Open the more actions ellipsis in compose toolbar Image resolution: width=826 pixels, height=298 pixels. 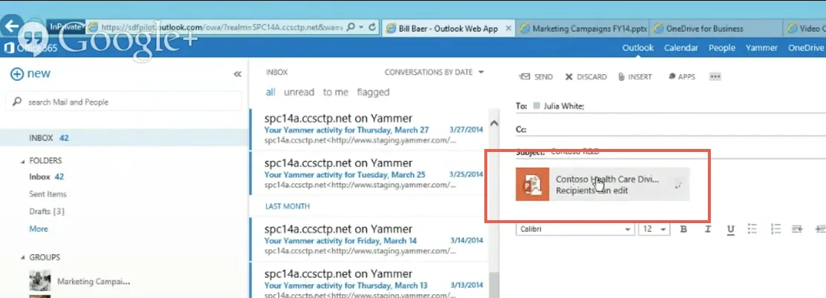[715, 77]
